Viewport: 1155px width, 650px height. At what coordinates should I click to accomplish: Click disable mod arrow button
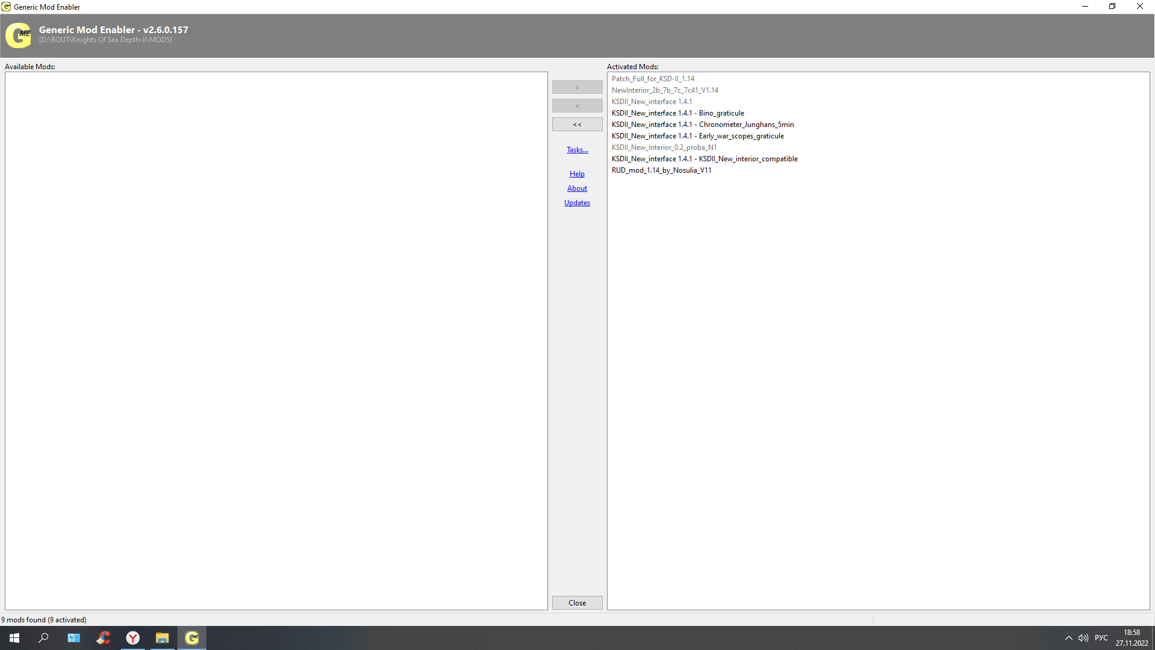577,106
